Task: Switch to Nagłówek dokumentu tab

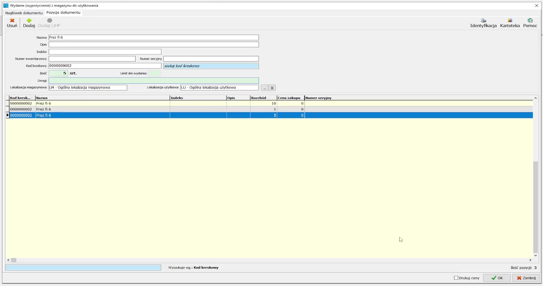Action: point(24,13)
